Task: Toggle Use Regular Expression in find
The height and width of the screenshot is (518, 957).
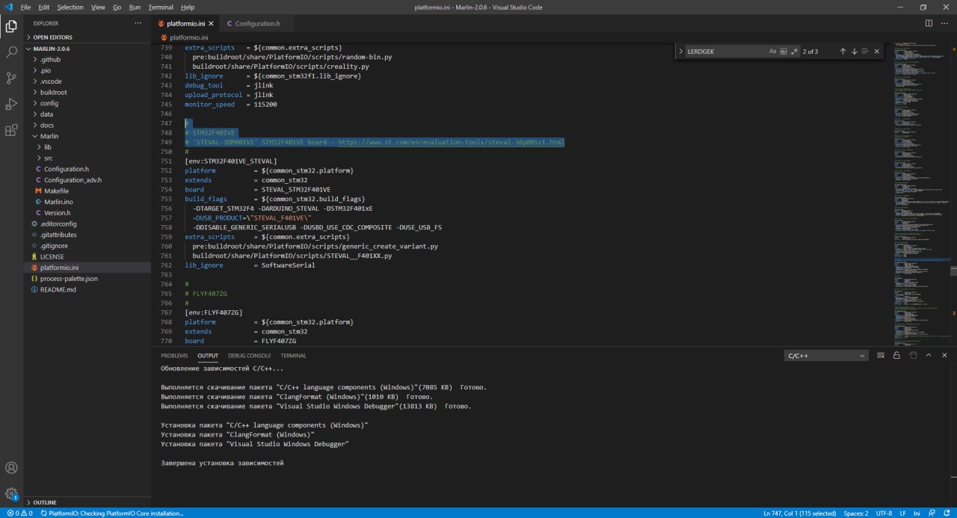Action: coord(795,52)
